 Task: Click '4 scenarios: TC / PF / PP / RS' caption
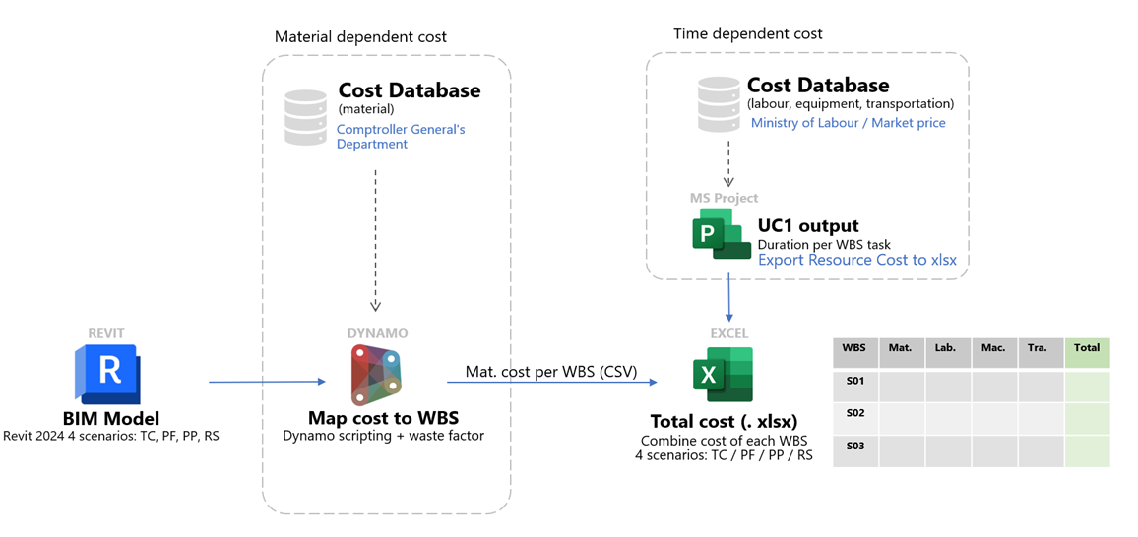(x=723, y=456)
